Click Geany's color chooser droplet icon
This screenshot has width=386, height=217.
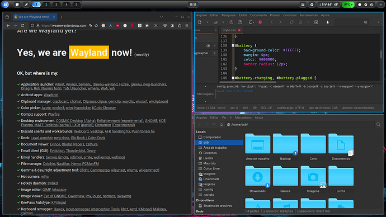point(327,22)
